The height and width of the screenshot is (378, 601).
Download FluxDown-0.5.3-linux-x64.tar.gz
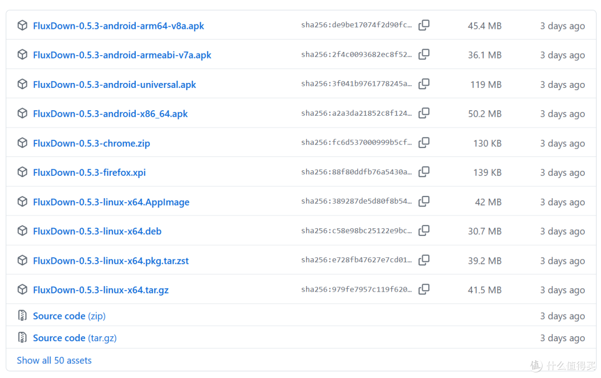[x=101, y=290]
